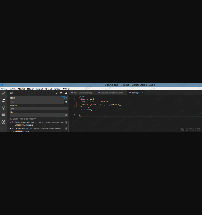Collapse TplController.class.php search results
This screenshot has height=215, width=202.
coord(10,128)
